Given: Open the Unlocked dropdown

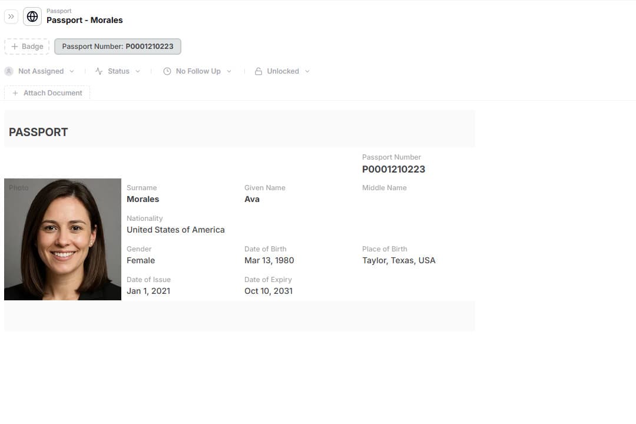Looking at the screenshot, I should [282, 71].
